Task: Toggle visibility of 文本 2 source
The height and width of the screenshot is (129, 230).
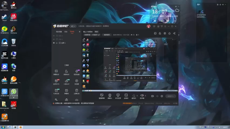Action: pos(54,36)
